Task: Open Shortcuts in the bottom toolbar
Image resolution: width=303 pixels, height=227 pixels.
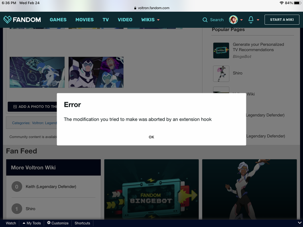Action: (82, 223)
